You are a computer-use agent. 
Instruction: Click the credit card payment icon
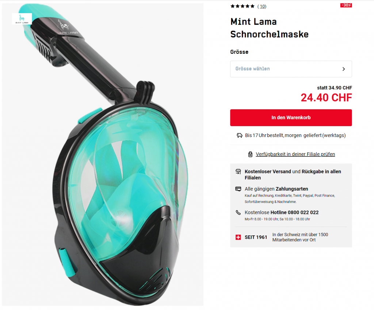click(238, 189)
